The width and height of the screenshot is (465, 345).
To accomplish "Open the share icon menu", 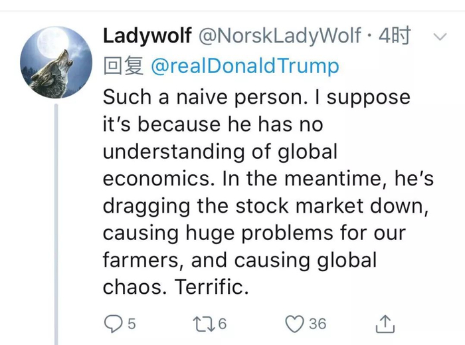I will click(385, 323).
